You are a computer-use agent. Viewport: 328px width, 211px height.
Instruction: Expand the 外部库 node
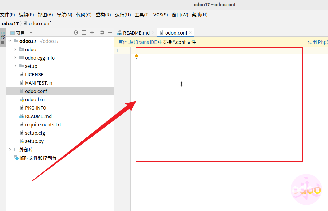[10, 150]
